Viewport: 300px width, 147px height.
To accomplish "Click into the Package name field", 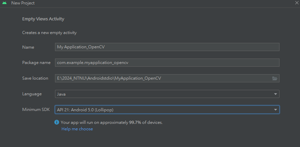I will (x=167, y=63).
